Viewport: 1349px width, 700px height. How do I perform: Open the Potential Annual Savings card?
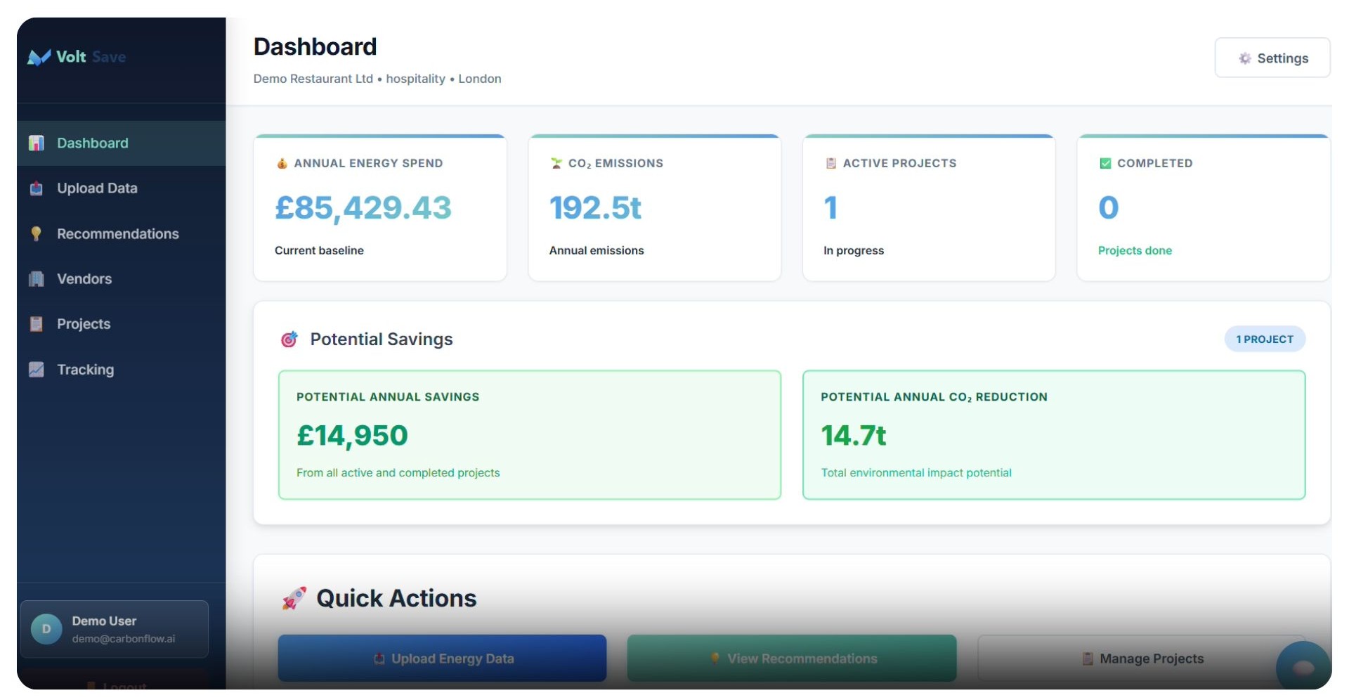pyautogui.click(x=529, y=435)
